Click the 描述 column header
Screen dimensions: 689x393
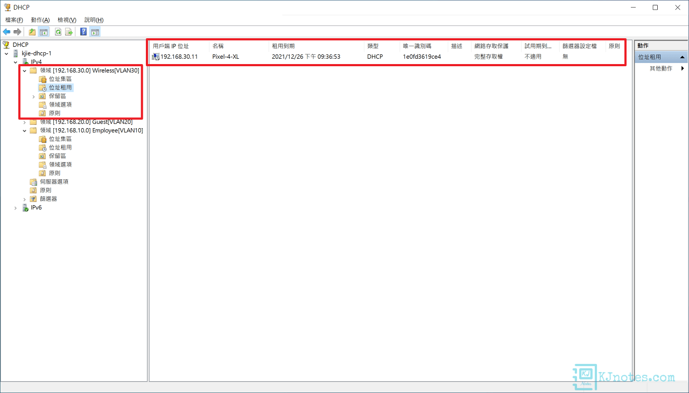(460, 46)
